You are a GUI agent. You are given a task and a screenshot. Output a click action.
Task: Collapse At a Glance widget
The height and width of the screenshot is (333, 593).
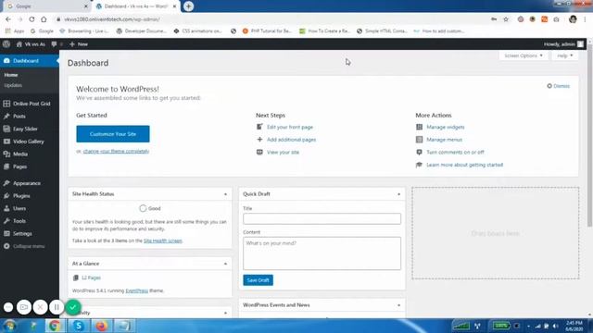(x=225, y=264)
